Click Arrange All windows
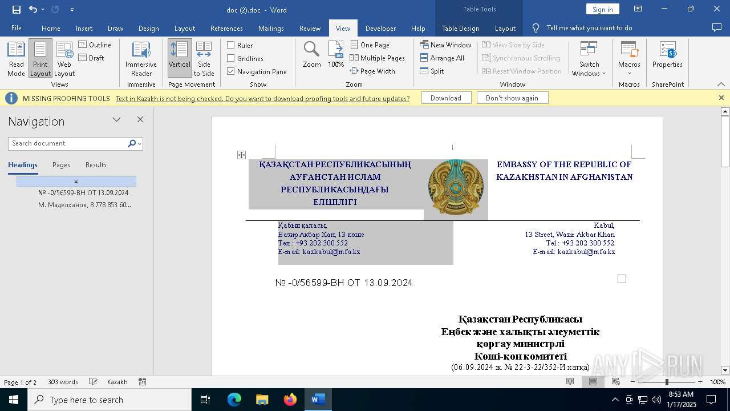The height and width of the screenshot is (411, 730). click(x=442, y=58)
